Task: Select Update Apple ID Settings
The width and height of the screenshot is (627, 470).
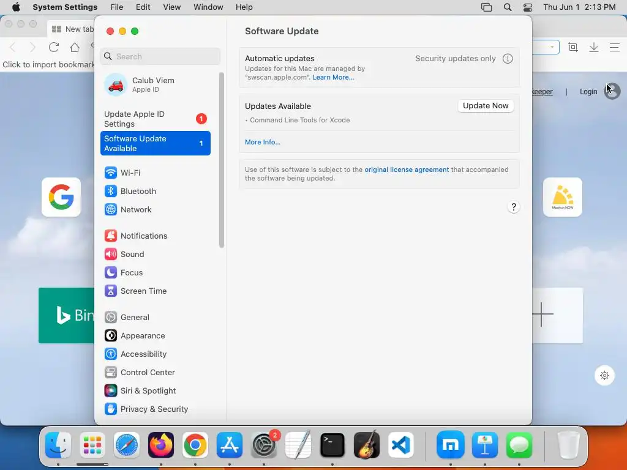Action: coord(155,119)
